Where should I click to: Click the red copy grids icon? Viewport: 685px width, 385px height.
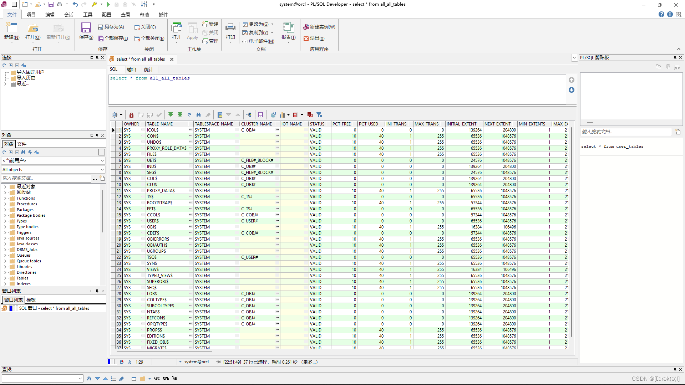tap(310, 115)
